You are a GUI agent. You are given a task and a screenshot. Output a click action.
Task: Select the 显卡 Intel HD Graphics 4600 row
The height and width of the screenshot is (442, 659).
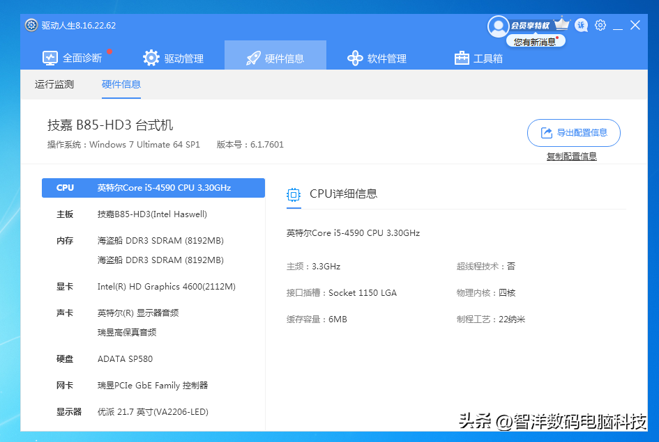pos(153,287)
